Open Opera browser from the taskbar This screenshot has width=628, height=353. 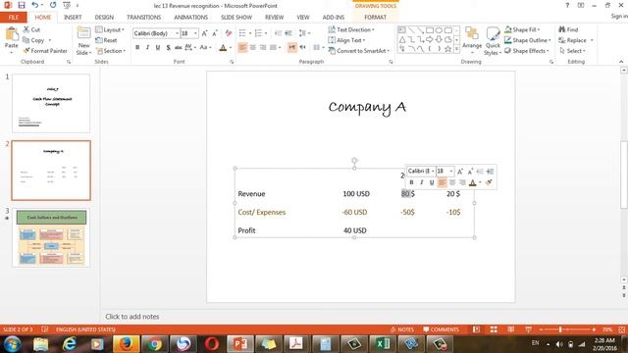click(212, 344)
